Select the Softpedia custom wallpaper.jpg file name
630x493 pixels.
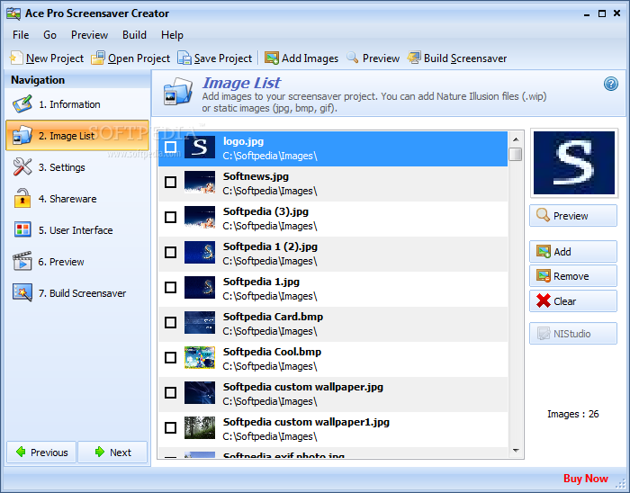click(x=303, y=387)
